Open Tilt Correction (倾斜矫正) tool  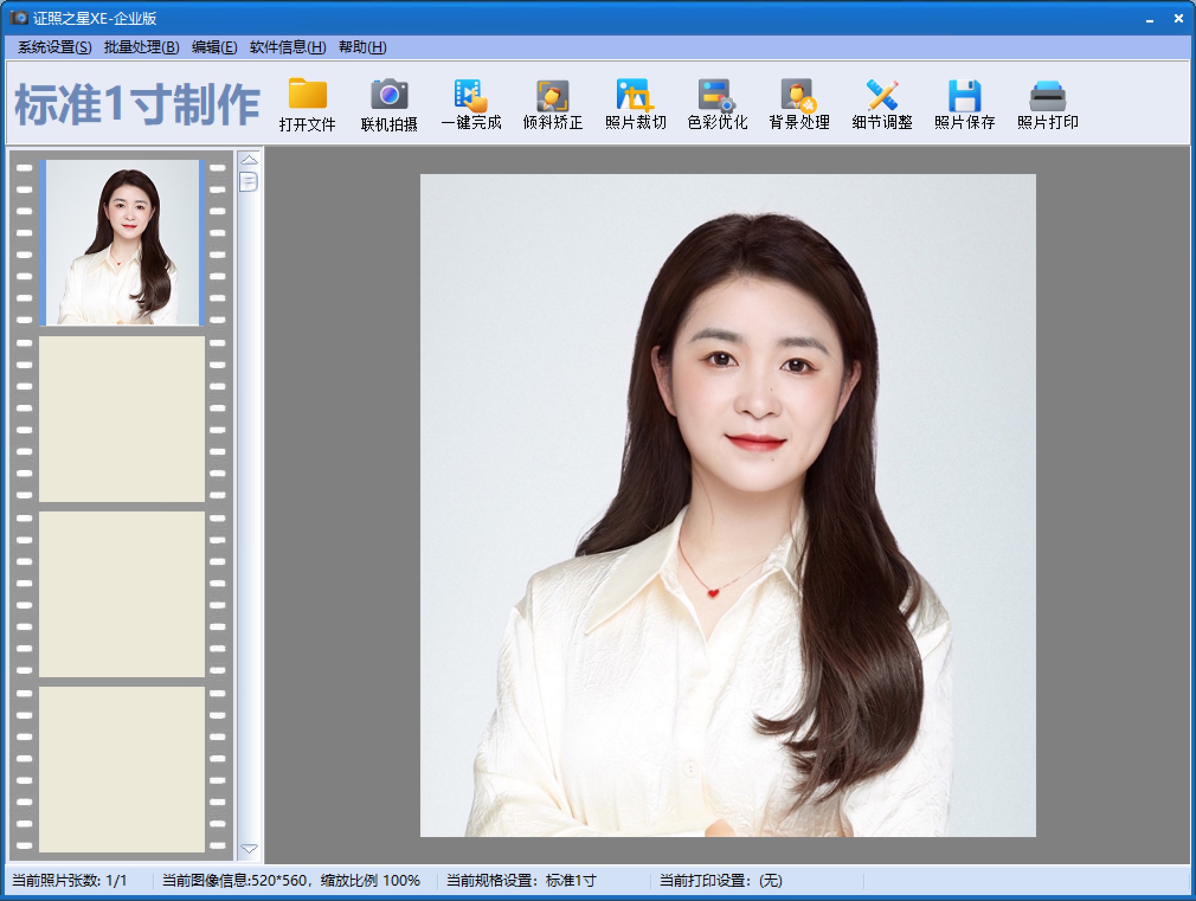pos(552,95)
